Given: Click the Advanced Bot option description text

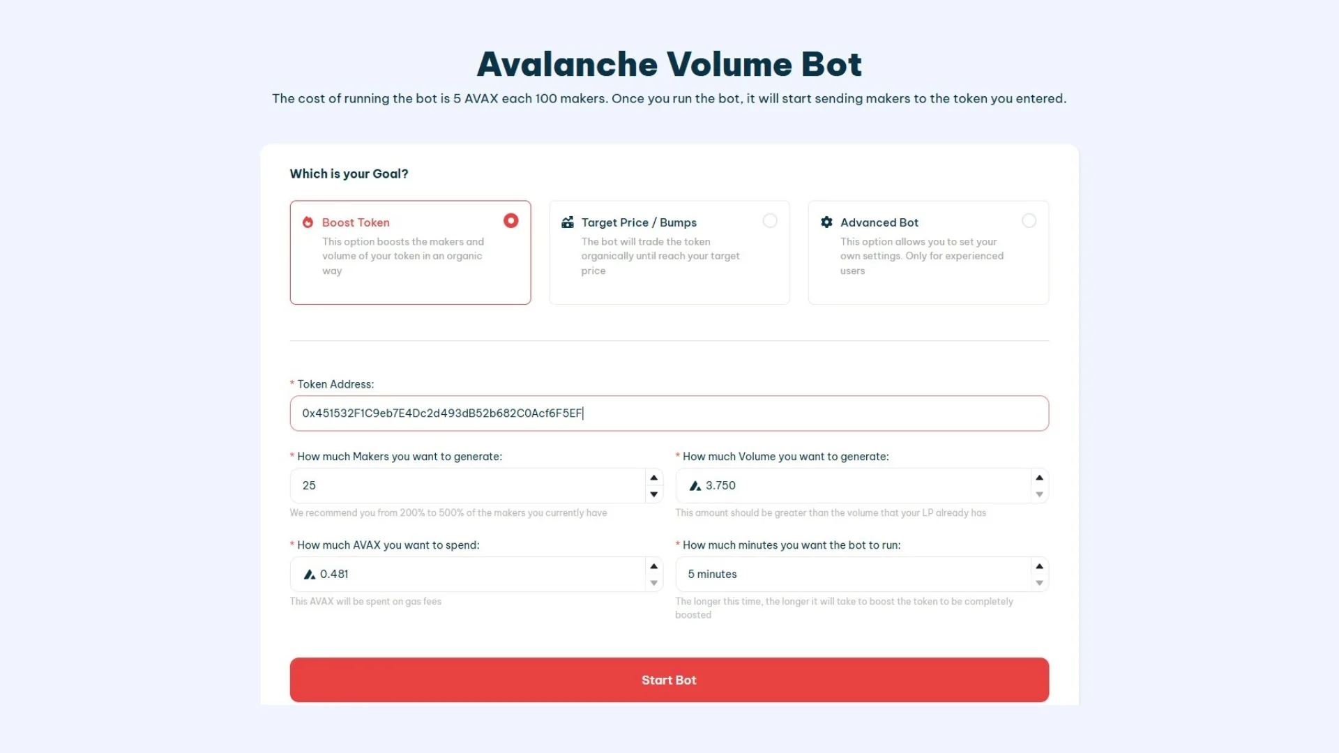Looking at the screenshot, I should (x=922, y=256).
